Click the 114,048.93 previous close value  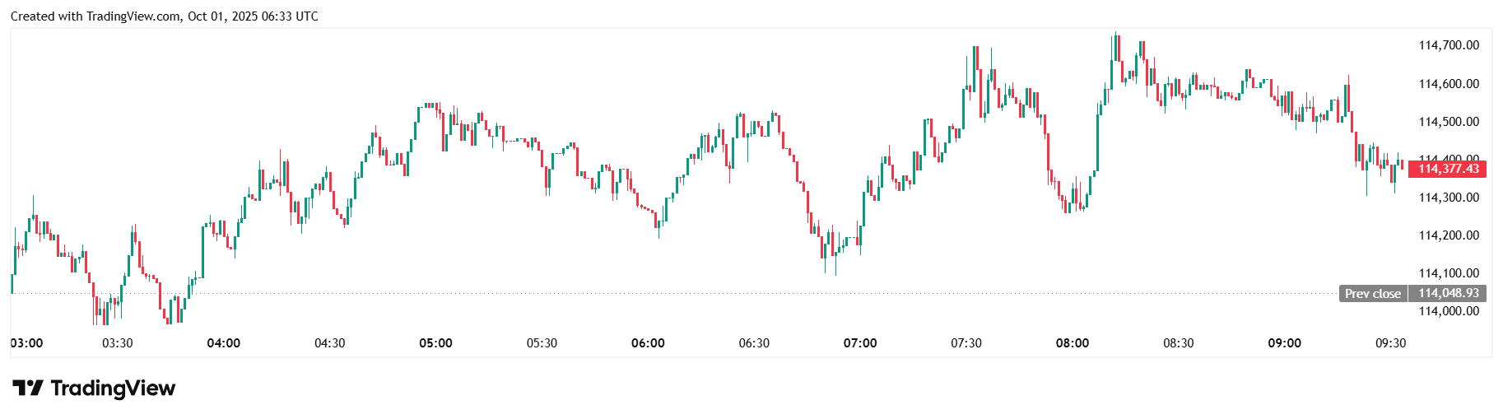[x=1448, y=293]
